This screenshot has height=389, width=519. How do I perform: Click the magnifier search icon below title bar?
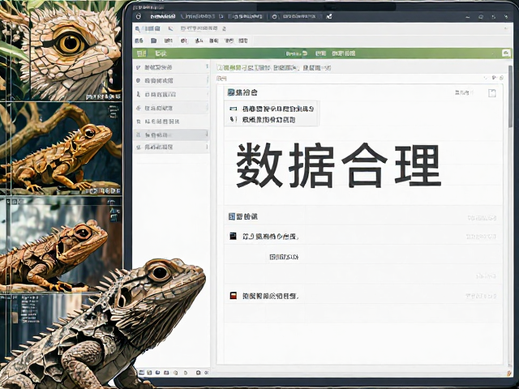click(138, 29)
